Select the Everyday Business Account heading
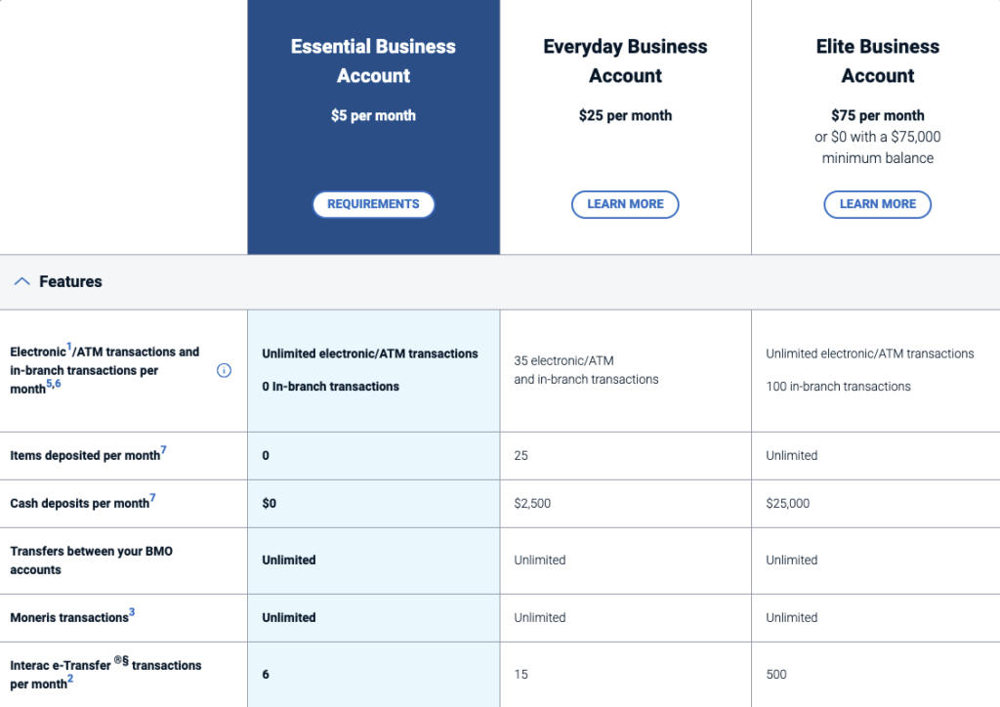The width and height of the screenshot is (1000, 707). 625,61
